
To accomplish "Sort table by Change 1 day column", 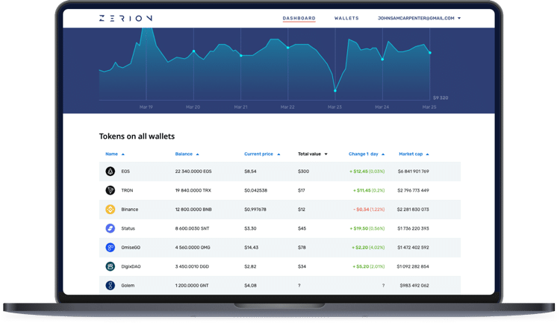I will click(367, 154).
